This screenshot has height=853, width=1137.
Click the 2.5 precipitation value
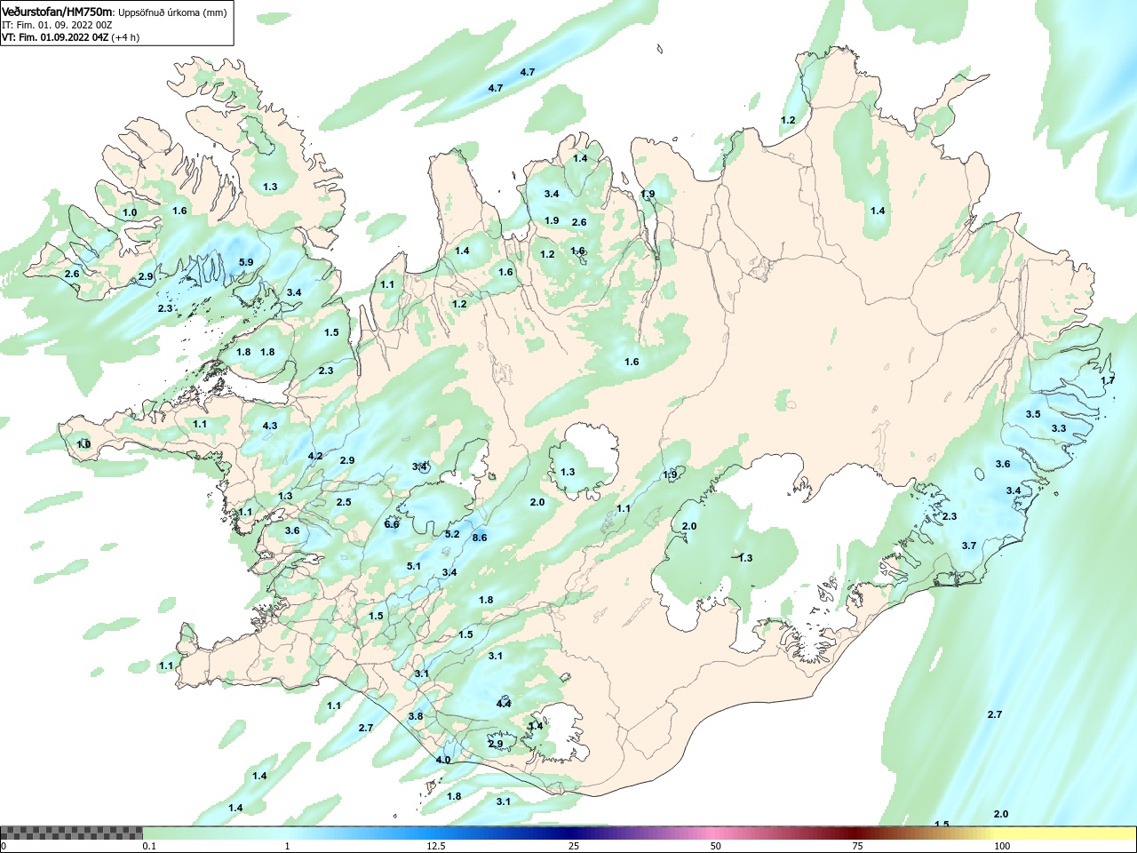(344, 502)
